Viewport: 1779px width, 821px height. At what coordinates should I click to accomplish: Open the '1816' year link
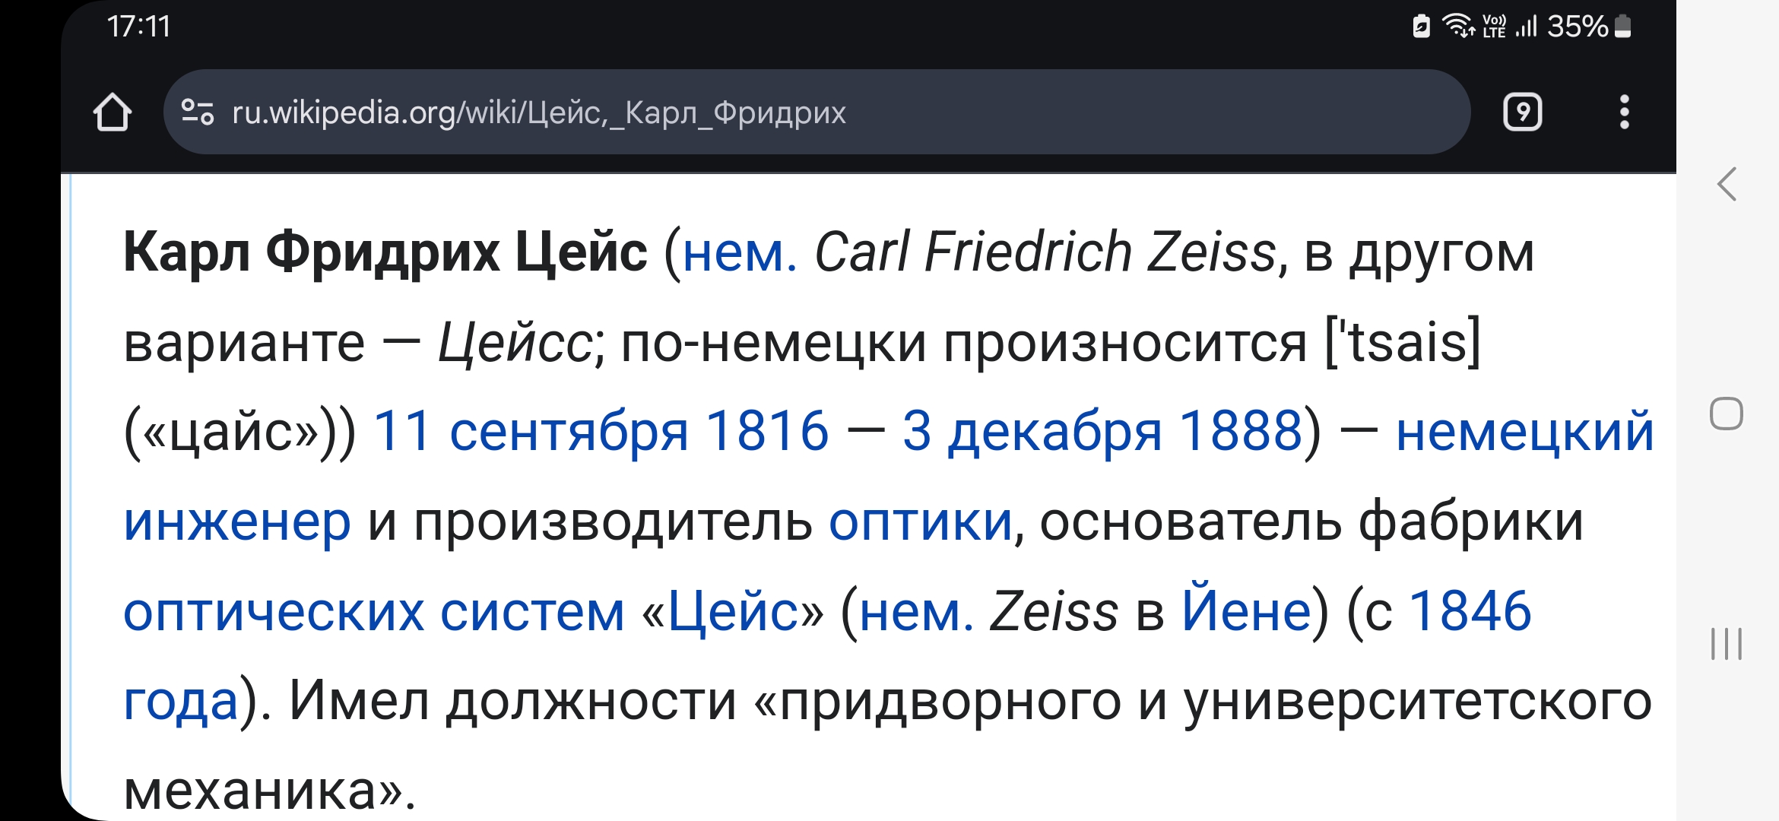pos(767,431)
